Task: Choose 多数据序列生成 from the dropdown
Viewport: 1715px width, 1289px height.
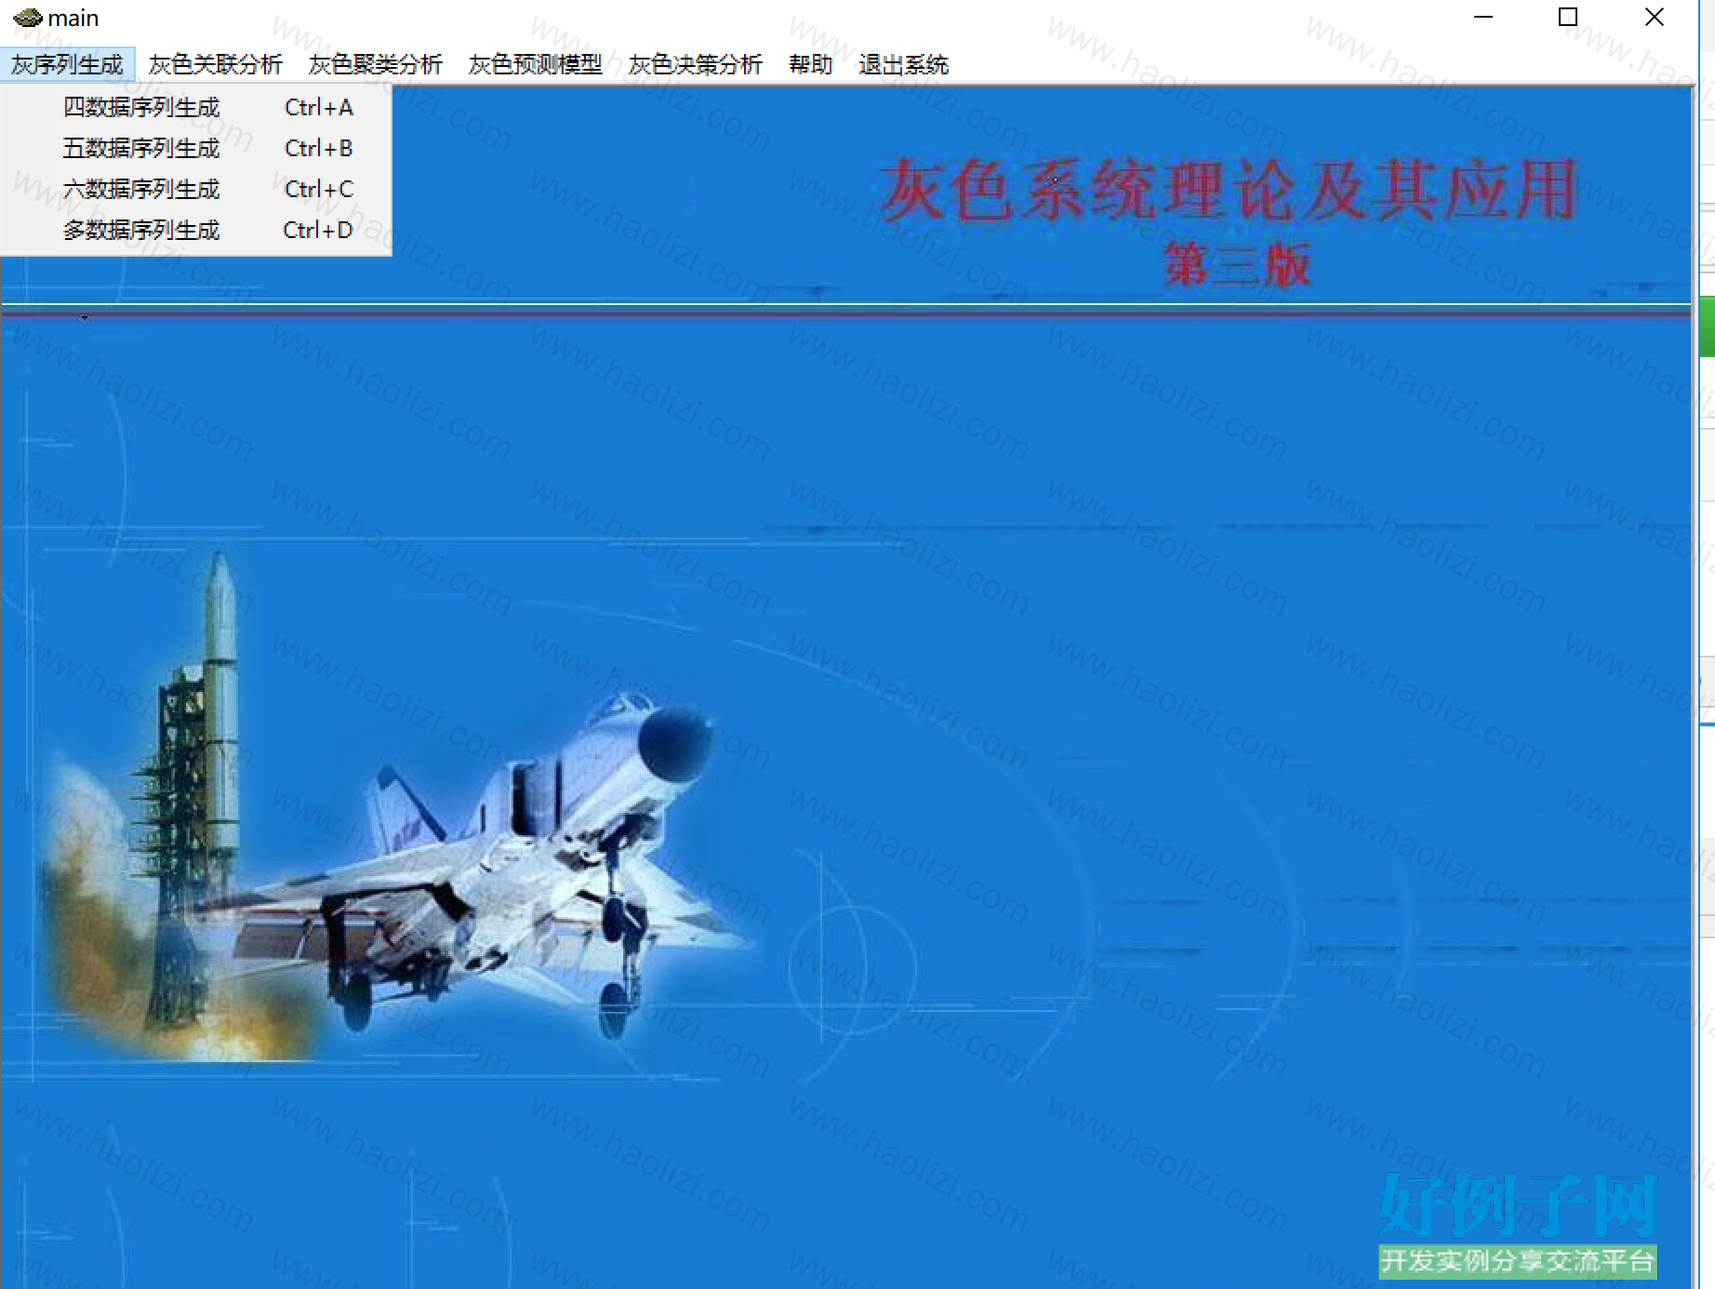Action: pos(196,231)
